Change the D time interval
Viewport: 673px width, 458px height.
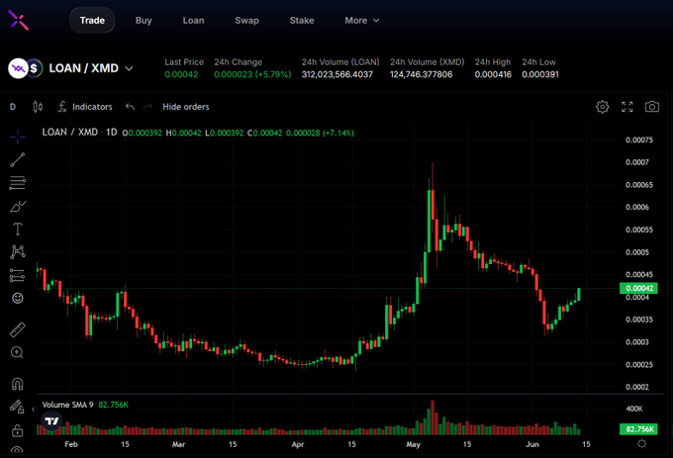point(13,107)
